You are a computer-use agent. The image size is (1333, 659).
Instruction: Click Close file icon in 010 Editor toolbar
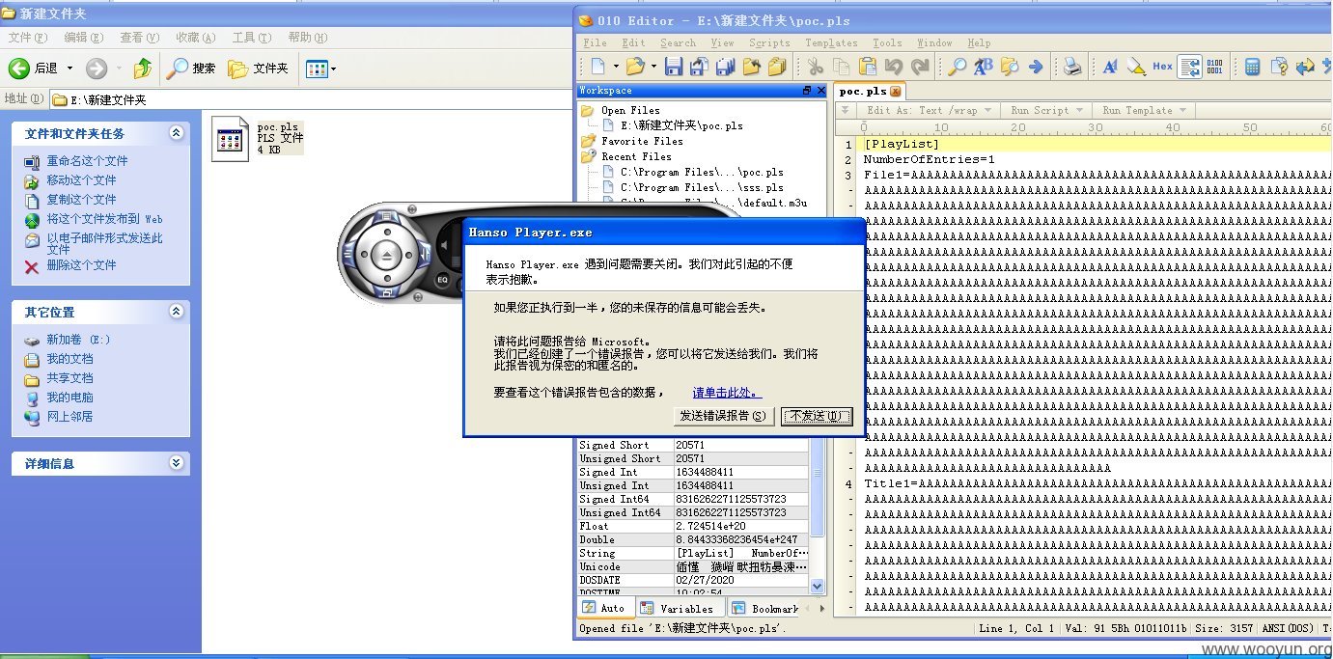pos(750,67)
